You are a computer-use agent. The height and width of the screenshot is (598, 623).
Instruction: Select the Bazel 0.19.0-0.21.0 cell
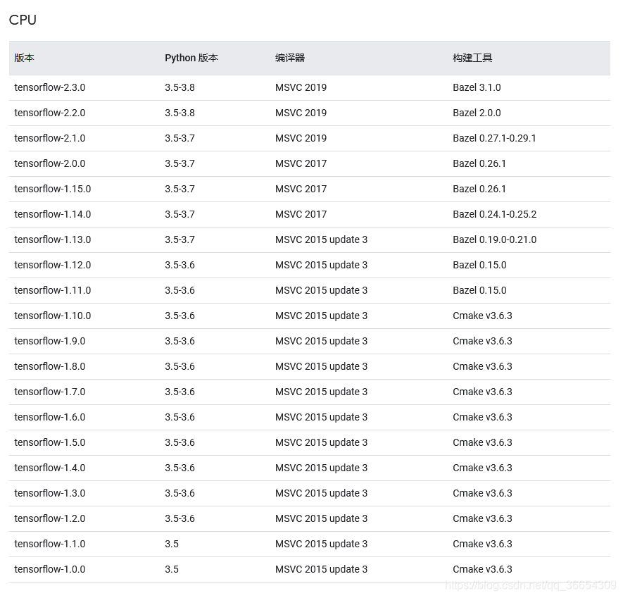(x=495, y=239)
